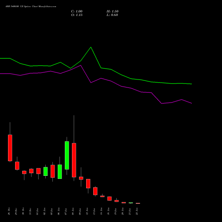Image resolution: width=222 pixels, height=222 pixels.
Task: Select the '20 Jan' date label
Action: [123, 211]
